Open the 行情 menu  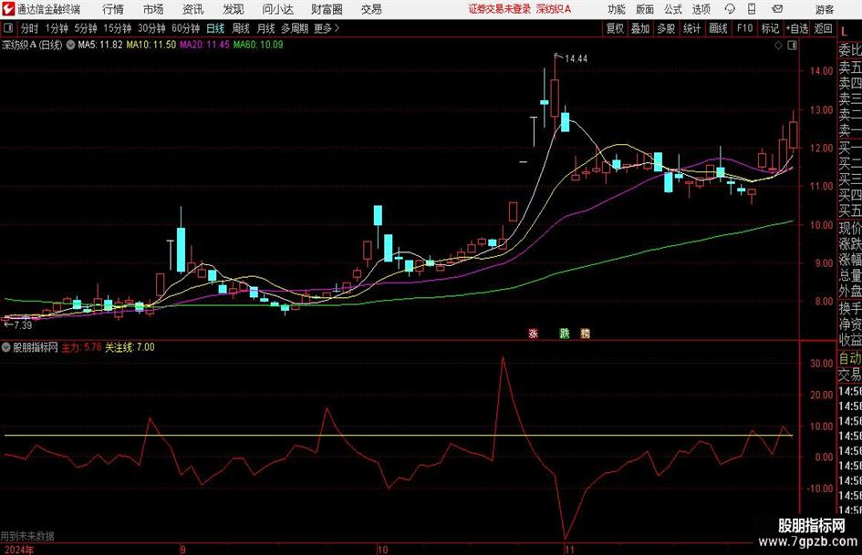coord(113,9)
